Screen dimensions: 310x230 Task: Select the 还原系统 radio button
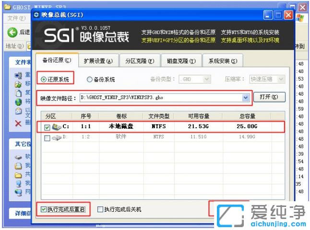(44, 80)
